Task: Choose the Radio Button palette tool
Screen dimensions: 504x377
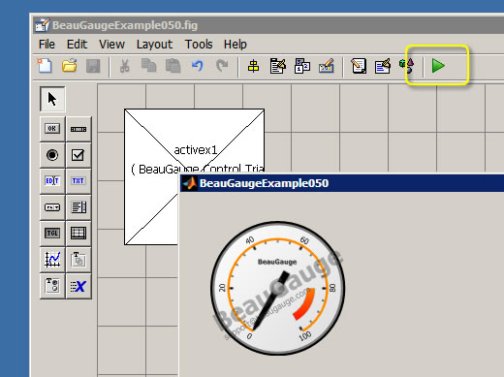Action: 52,155
